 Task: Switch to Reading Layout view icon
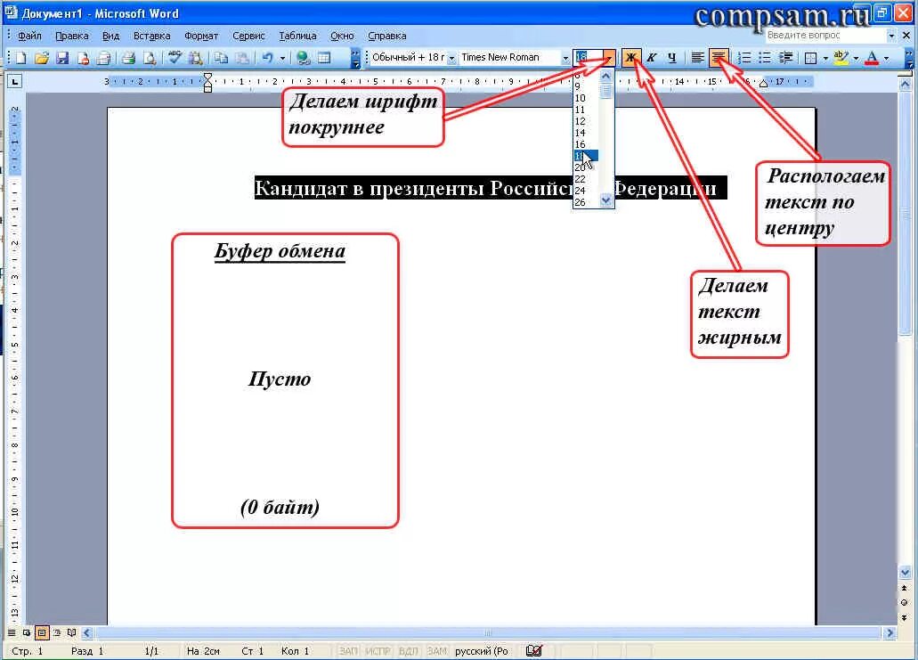(71, 633)
